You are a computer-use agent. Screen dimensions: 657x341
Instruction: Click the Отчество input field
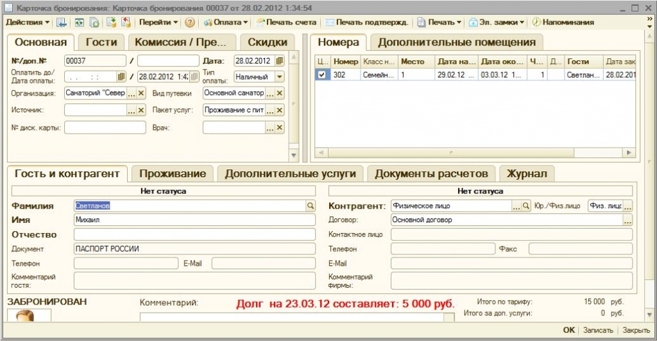point(194,234)
